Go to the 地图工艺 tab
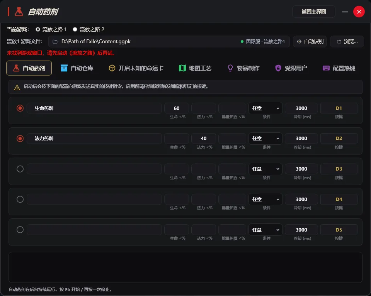Viewport: 371px width, 296px height. [195, 68]
